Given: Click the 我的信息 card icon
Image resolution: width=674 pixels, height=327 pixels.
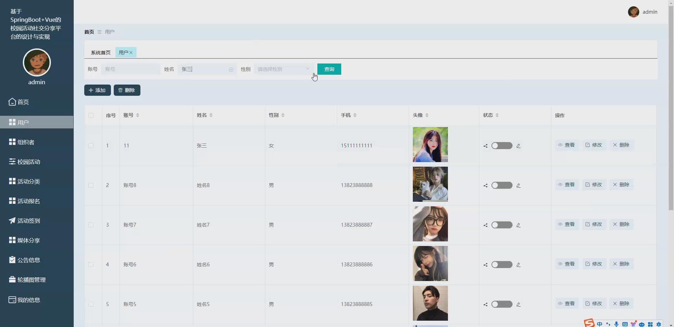Looking at the screenshot, I should click(12, 300).
